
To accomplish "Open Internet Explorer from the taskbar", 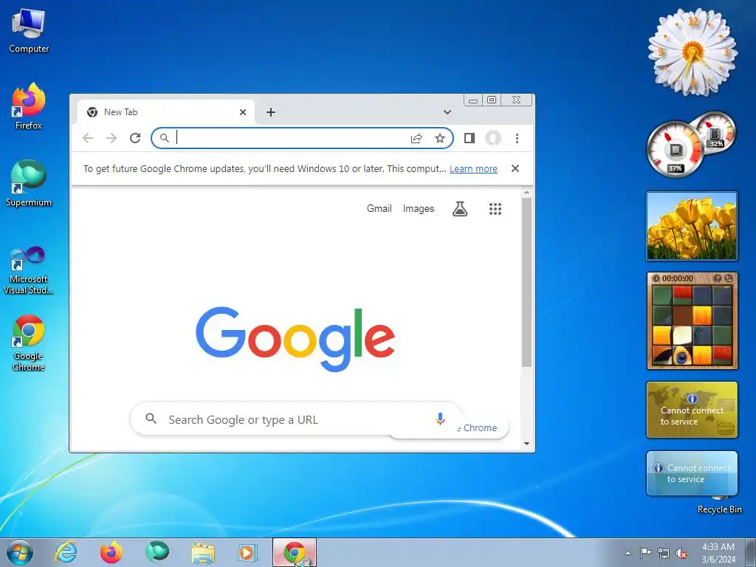I will [x=66, y=552].
